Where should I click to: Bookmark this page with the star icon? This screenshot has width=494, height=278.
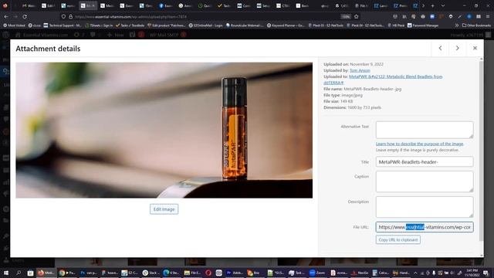coord(357,16)
